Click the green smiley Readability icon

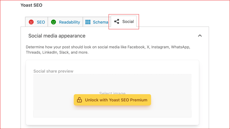[x=53, y=22]
